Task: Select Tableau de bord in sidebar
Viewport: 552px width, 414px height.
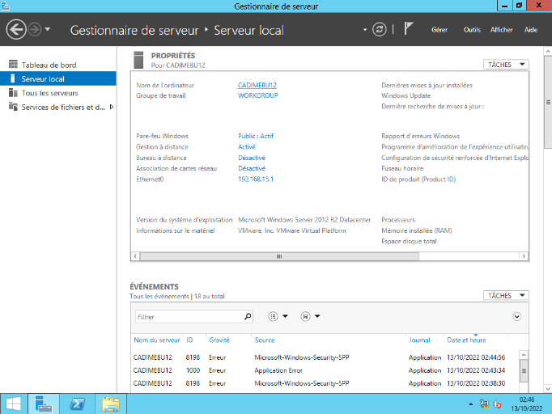Action: point(49,65)
